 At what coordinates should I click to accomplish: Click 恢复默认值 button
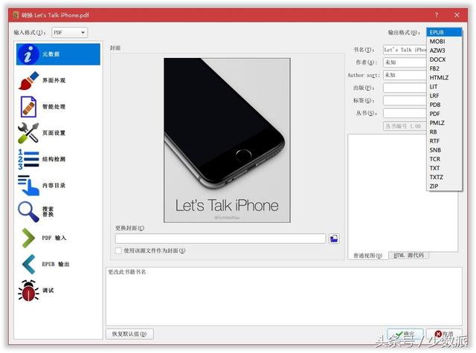tap(129, 334)
